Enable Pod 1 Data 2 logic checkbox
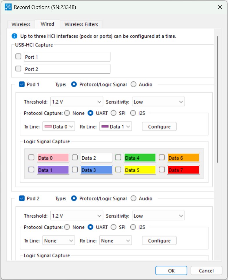 [x=75, y=158]
